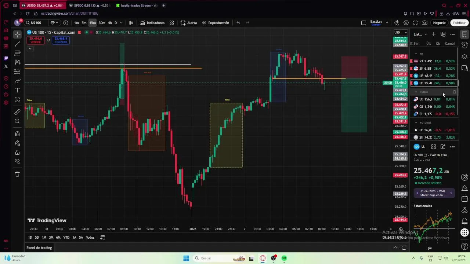Click the Publicar button

(x=459, y=23)
